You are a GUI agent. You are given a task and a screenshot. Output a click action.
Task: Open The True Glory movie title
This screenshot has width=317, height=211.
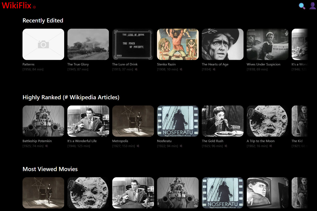(x=78, y=64)
